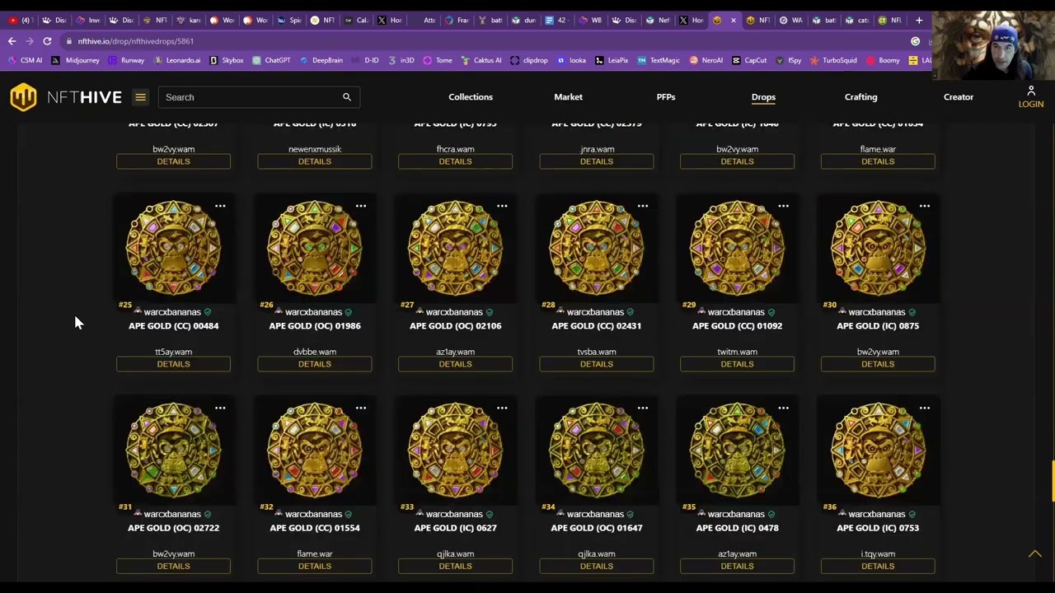
Task: Open a new browser tab with plus icon
Action: 919,20
